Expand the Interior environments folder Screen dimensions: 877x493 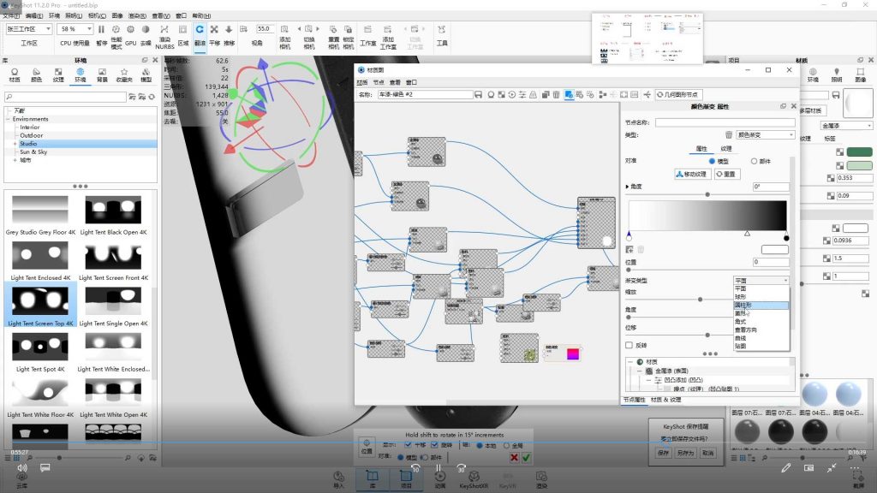coord(30,127)
